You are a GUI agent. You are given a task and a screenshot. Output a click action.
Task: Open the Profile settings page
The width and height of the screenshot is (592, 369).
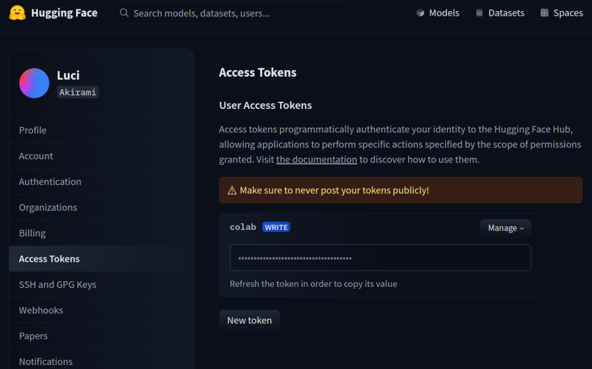(33, 130)
